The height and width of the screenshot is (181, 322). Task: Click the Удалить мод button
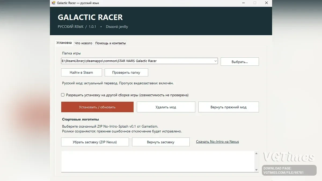click(166, 107)
